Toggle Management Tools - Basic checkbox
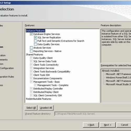The width and height of the screenshot is (131, 131). pos(31,82)
